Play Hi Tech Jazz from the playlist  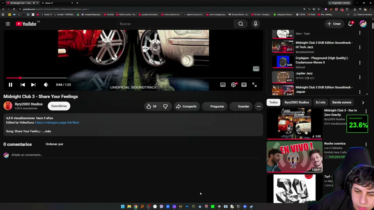pyautogui.click(x=283, y=47)
